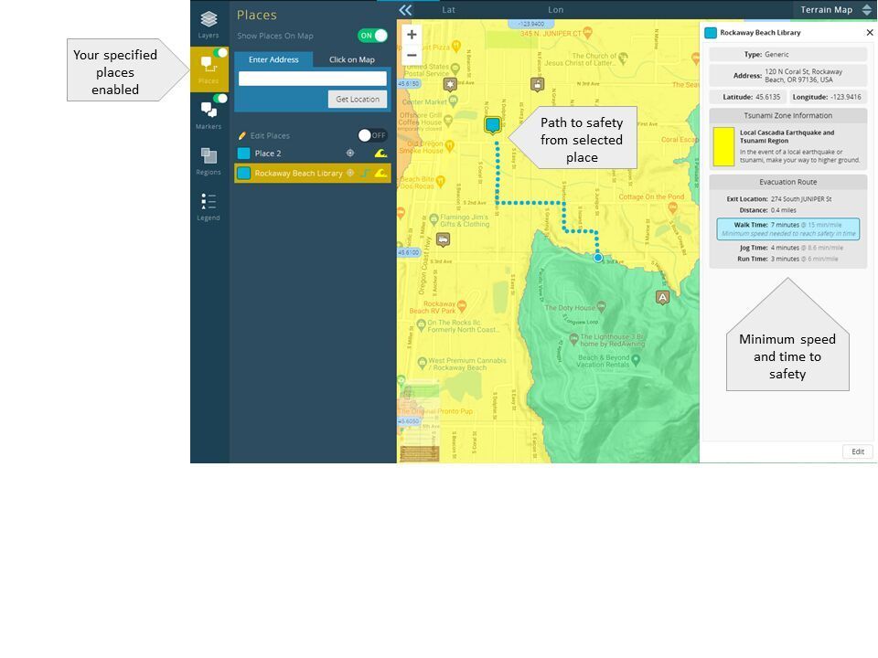Click the assembly area "A" marker on the map

click(x=662, y=297)
